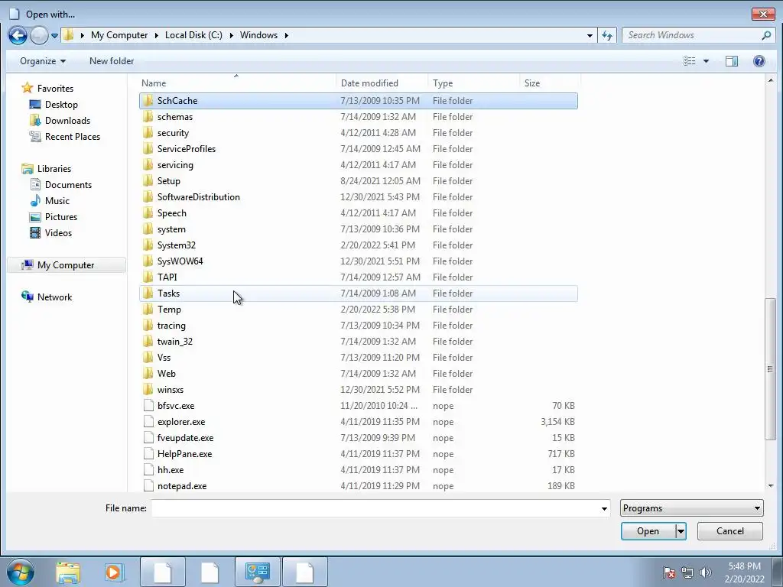Screen dimensions: 783x587
Task: Open the recent pages arrow beside Forward
Action: click(54, 36)
